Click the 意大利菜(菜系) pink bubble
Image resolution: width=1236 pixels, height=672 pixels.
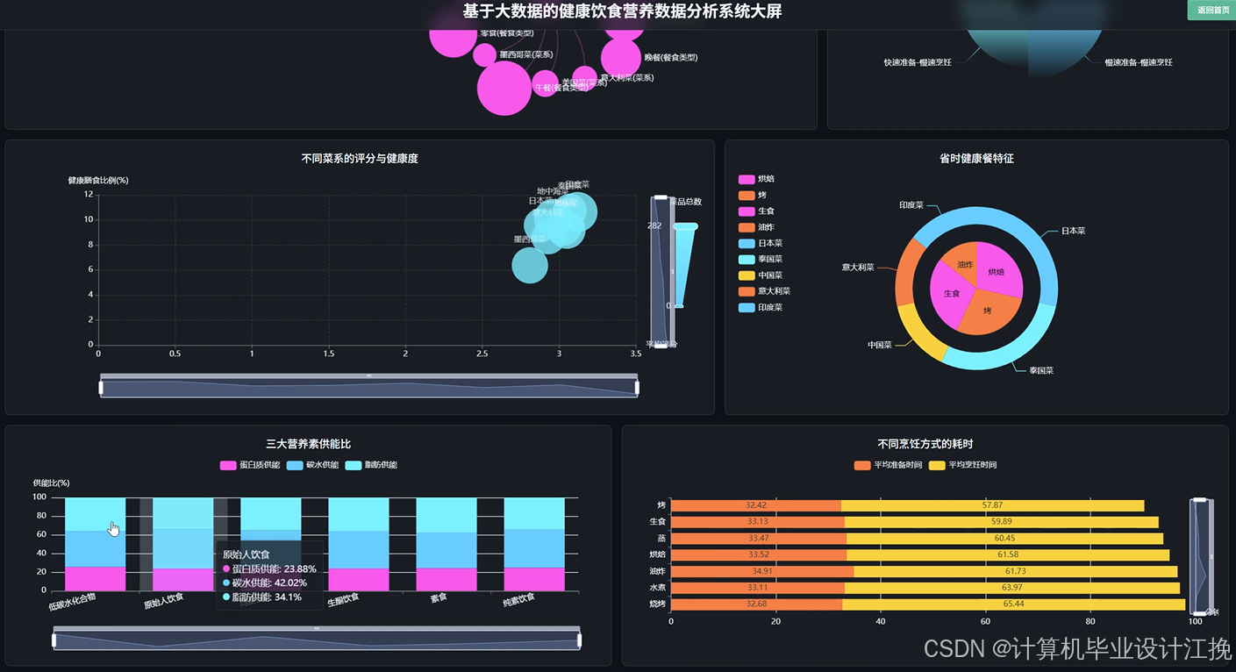[584, 77]
